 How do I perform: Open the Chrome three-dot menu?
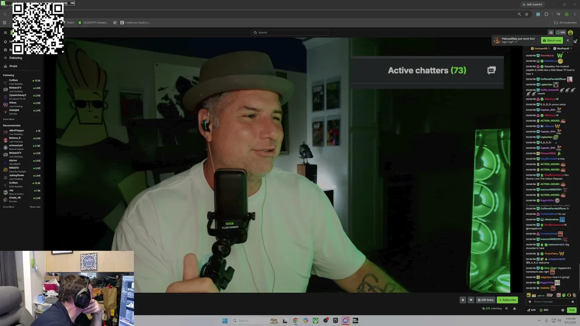click(575, 14)
